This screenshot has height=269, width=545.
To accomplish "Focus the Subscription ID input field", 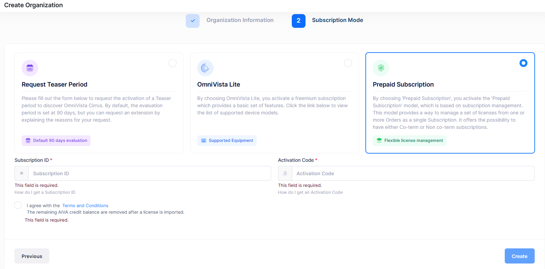I will 150,173.
